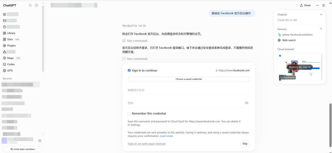The width and height of the screenshot is (332, 153).
Task: Click Sign in on web page instead
Action: (x=147, y=144)
